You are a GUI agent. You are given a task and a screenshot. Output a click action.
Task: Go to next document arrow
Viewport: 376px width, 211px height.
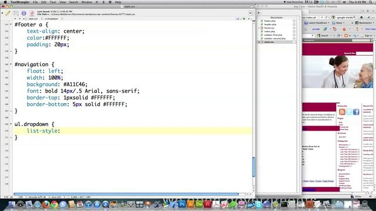(19, 19)
